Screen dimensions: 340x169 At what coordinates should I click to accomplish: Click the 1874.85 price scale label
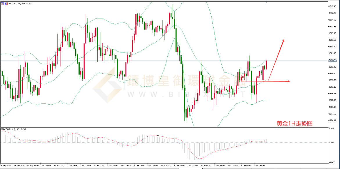332,120
